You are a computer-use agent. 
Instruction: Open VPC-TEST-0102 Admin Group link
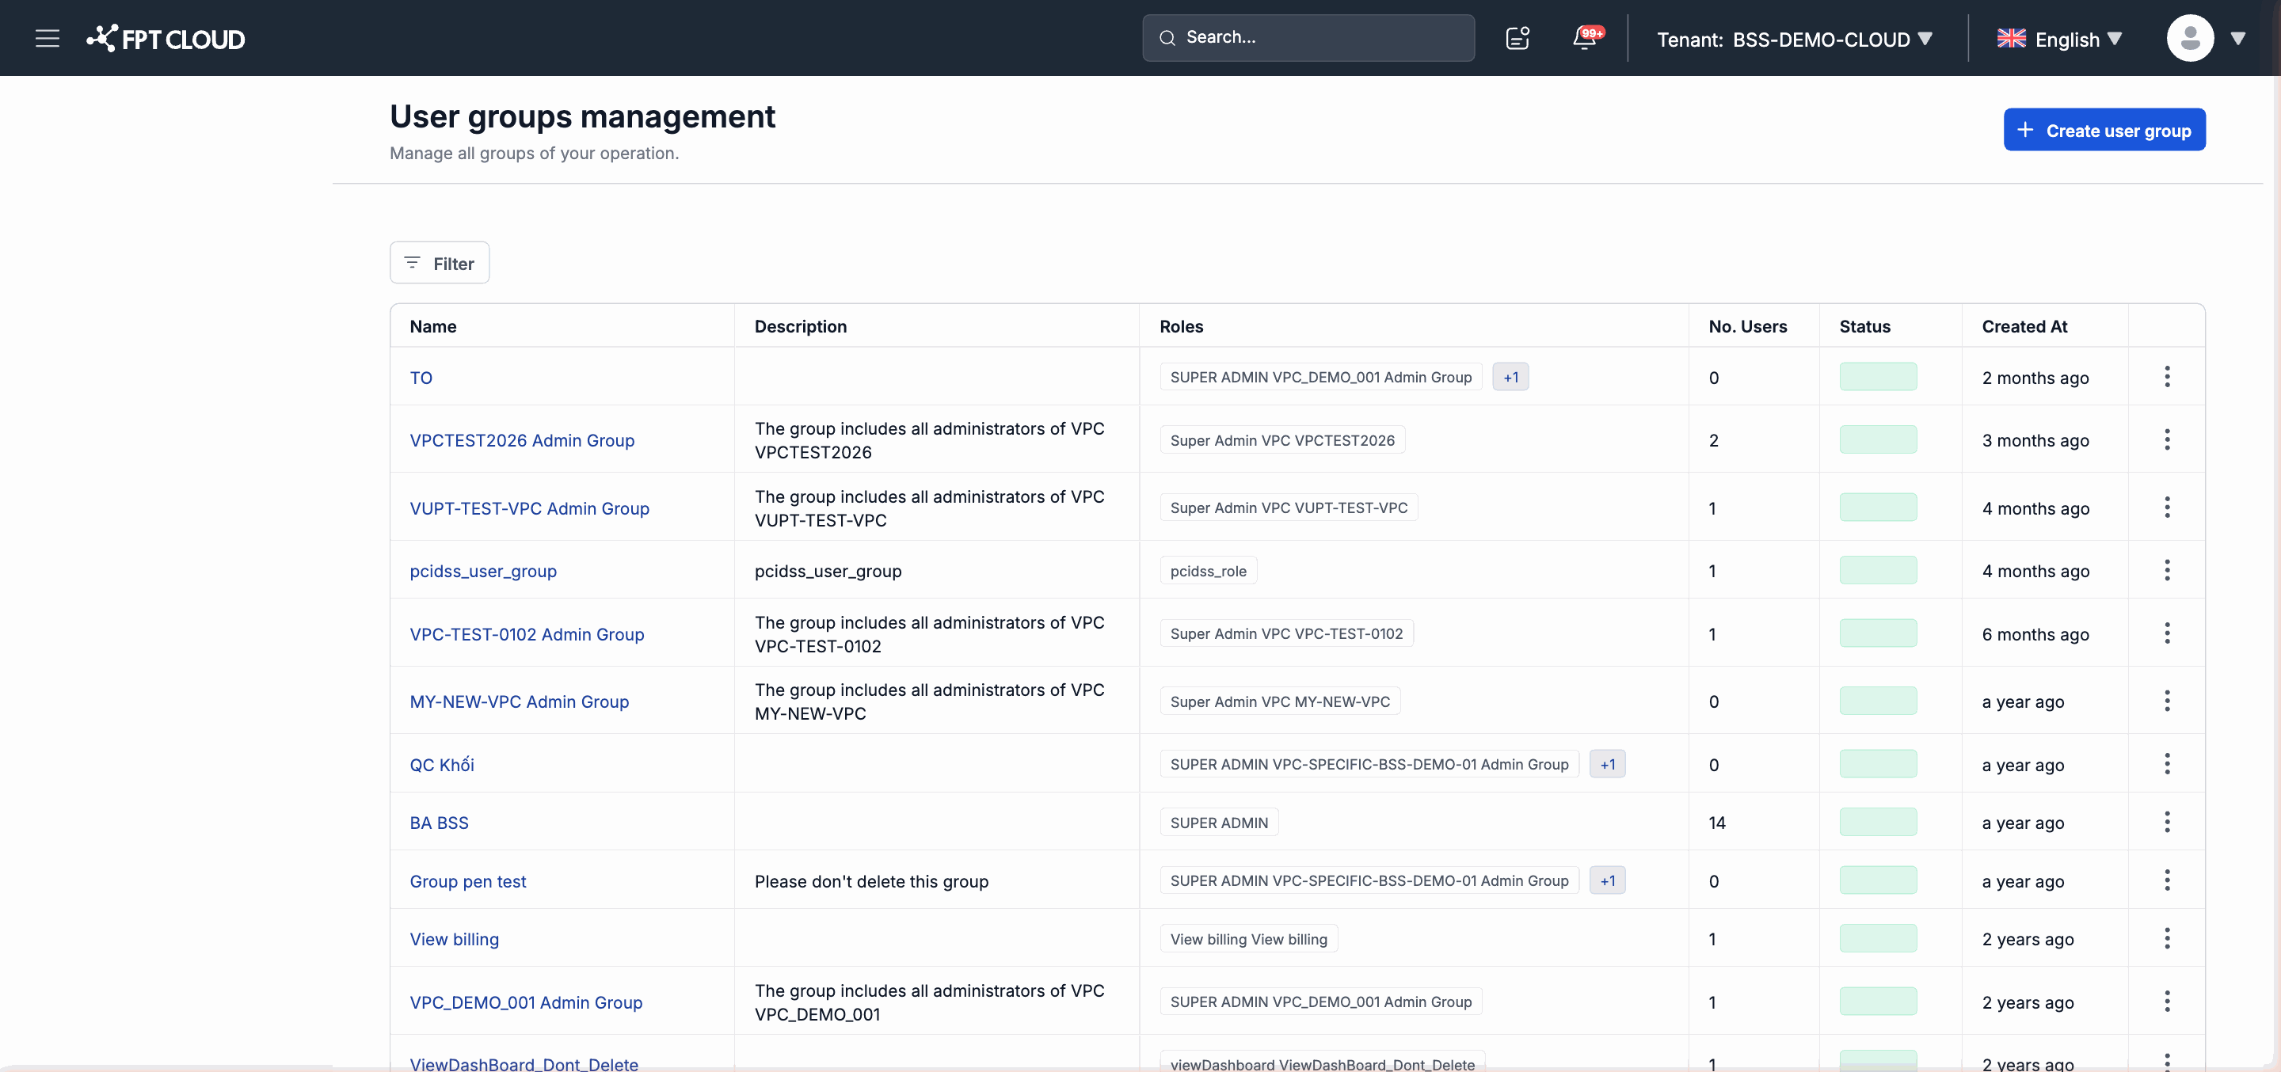[x=527, y=635]
